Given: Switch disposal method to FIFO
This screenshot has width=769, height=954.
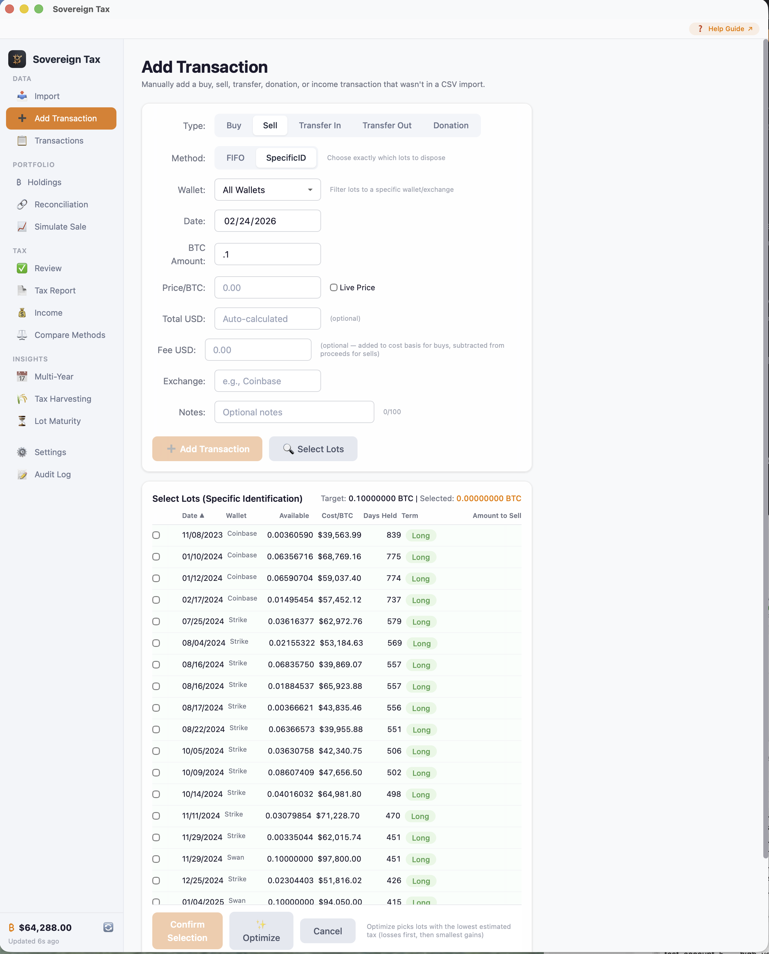Looking at the screenshot, I should (x=235, y=158).
